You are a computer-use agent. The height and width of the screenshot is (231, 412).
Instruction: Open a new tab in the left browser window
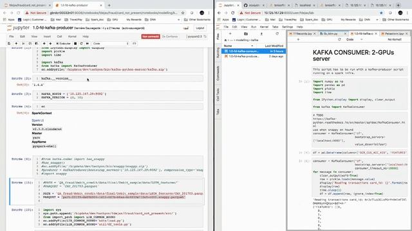coord(109,5)
